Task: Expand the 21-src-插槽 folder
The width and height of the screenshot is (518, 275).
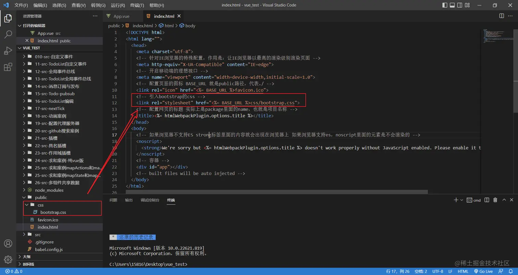Action: coord(60,138)
